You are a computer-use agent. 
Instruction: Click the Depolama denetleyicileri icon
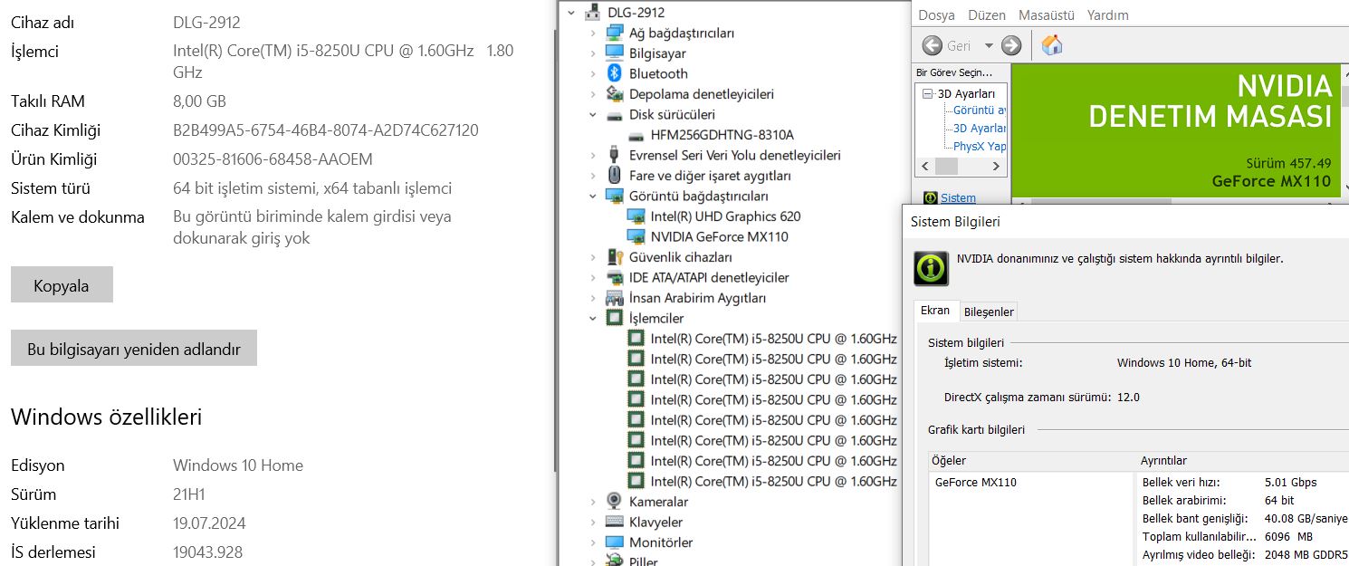615,94
